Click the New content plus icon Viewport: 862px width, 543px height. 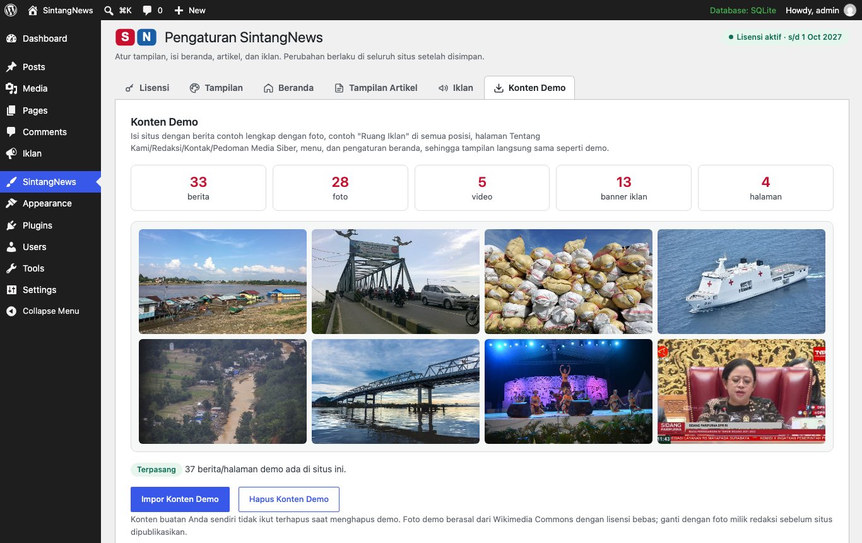pos(179,10)
